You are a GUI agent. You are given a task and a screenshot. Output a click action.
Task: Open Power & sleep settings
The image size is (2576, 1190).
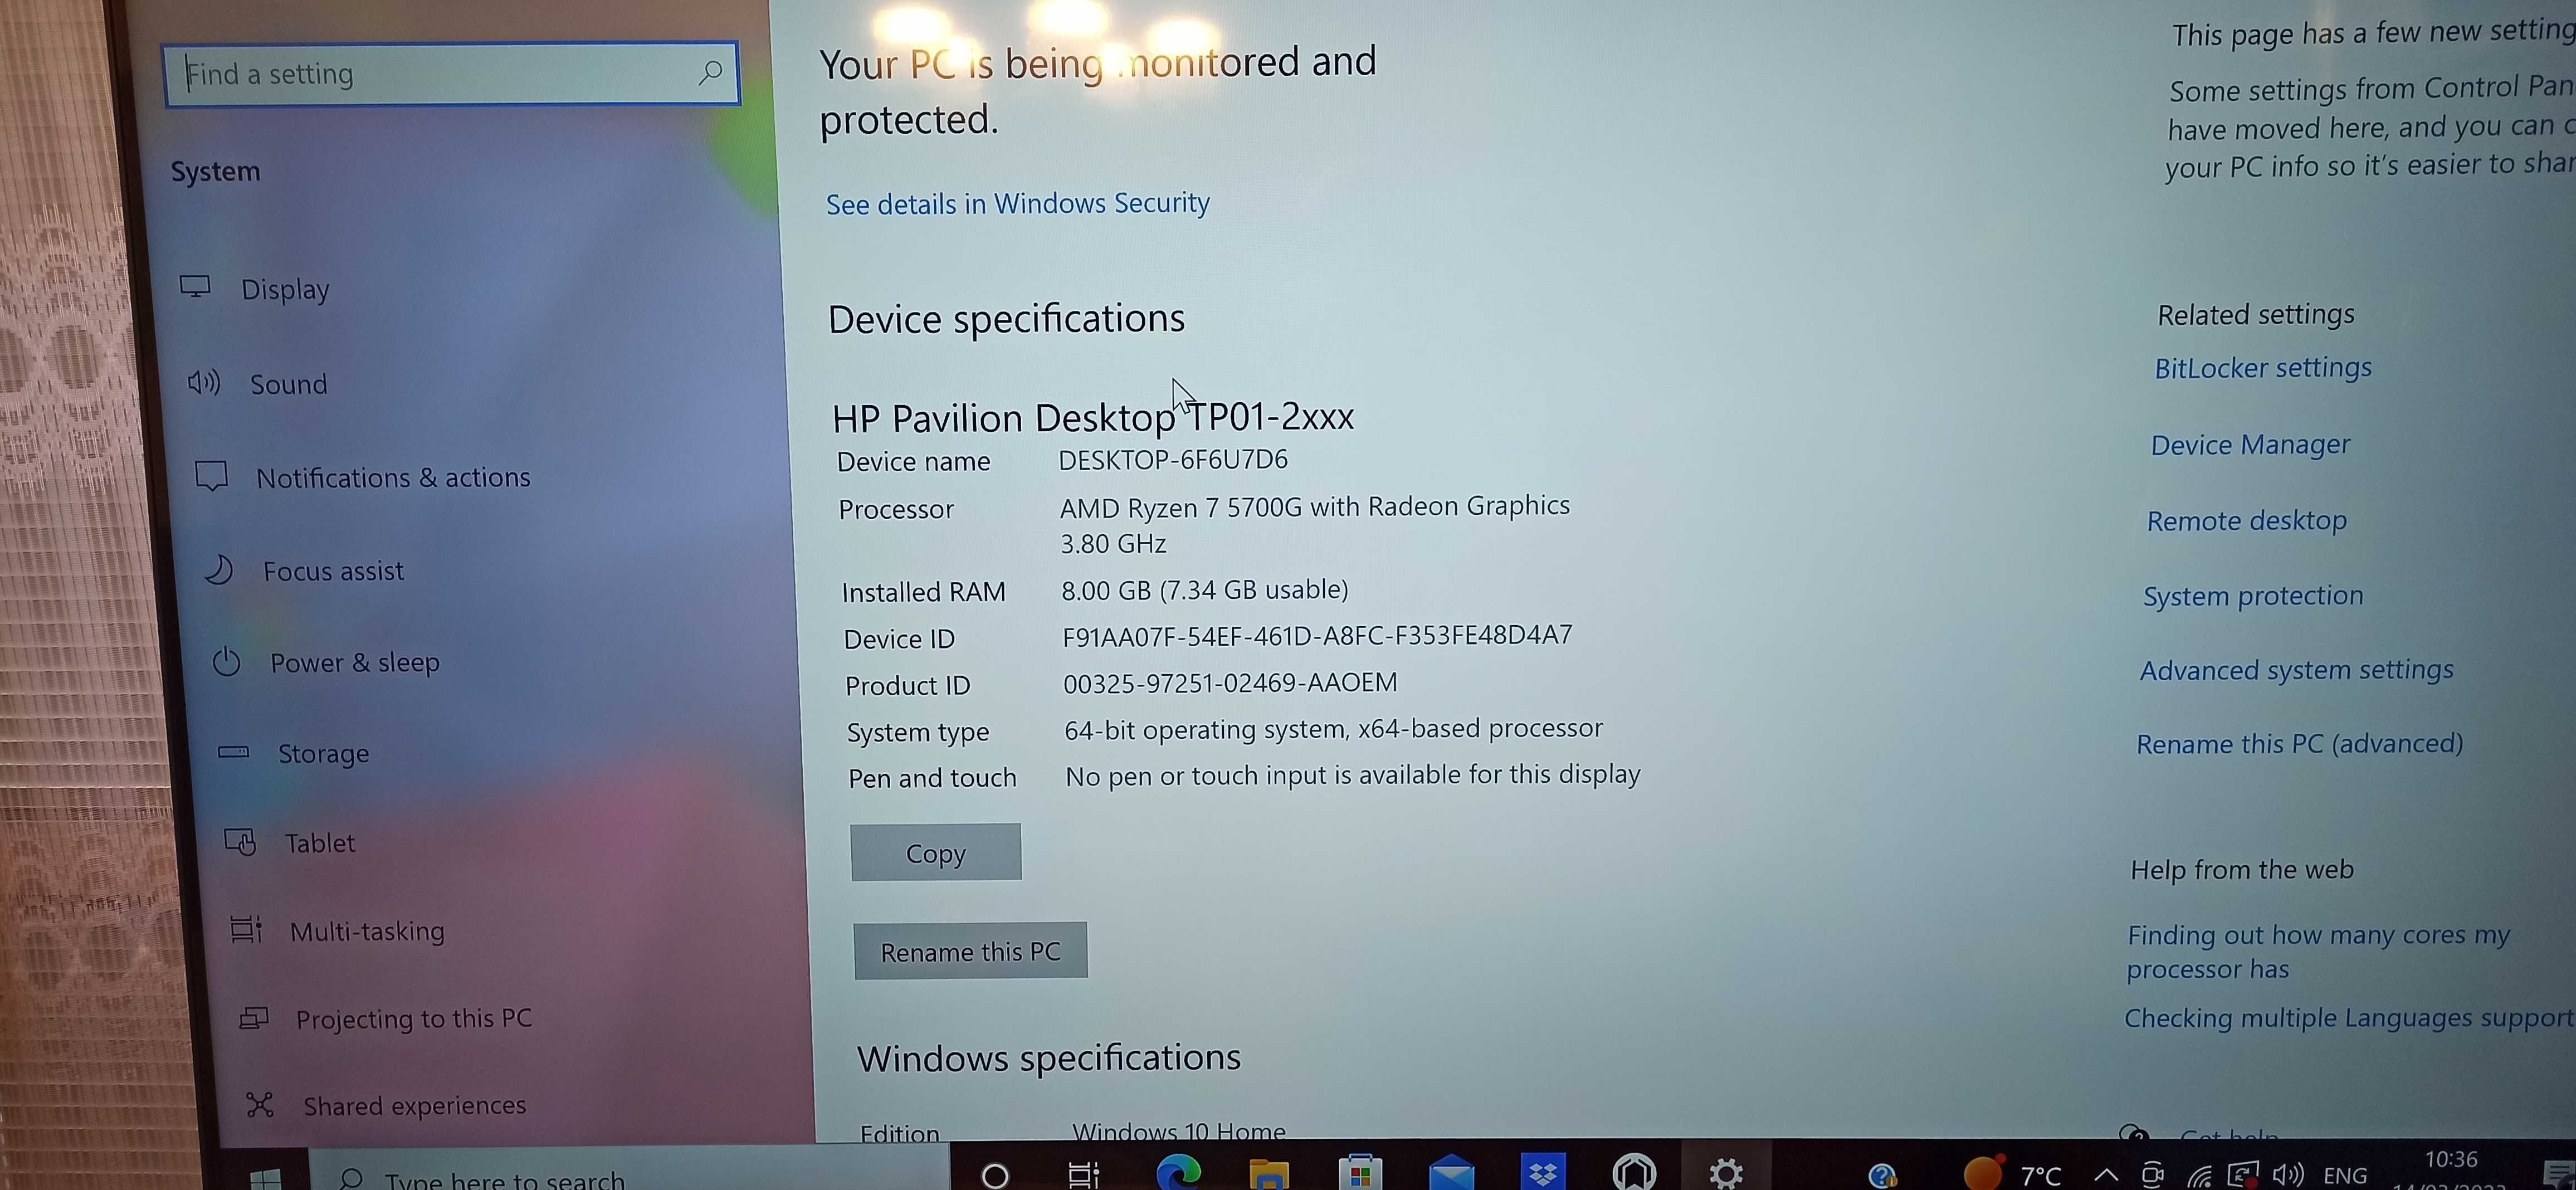click(354, 663)
